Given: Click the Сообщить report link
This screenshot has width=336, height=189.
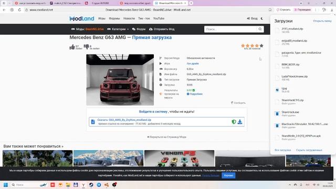Looking at the screenshot, I should tap(238, 103).
